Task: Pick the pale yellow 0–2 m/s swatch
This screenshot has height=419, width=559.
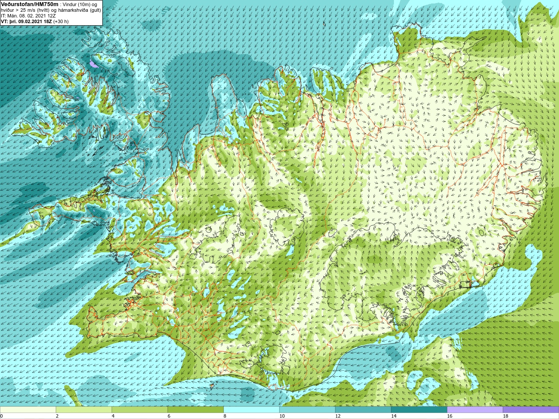Action: [x=28, y=410]
